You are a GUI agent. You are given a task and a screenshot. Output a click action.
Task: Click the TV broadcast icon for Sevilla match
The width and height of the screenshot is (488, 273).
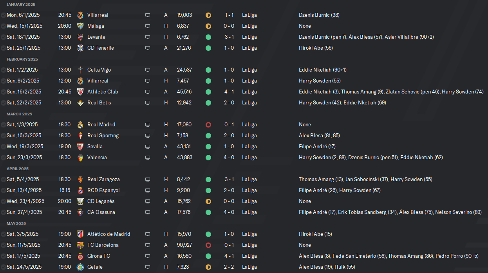click(148, 147)
